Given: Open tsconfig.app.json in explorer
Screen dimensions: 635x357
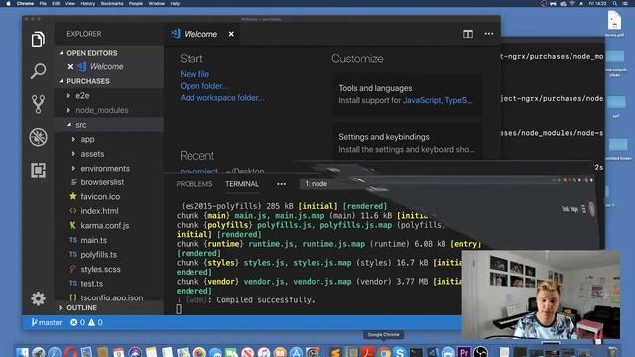Looking at the screenshot, I should pos(111,297).
